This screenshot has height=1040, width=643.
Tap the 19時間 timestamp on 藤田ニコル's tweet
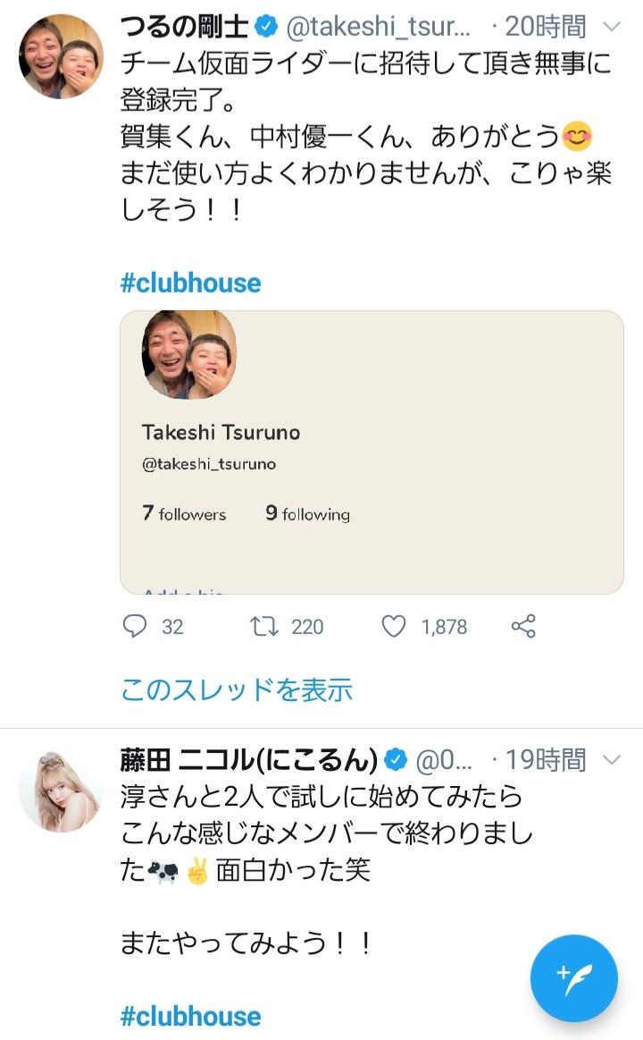546,760
